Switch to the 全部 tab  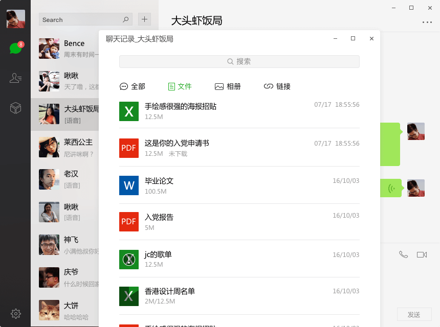pyautogui.click(x=132, y=86)
